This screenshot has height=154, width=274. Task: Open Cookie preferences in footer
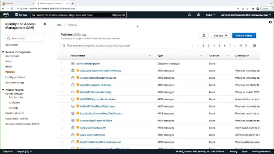[261, 151]
